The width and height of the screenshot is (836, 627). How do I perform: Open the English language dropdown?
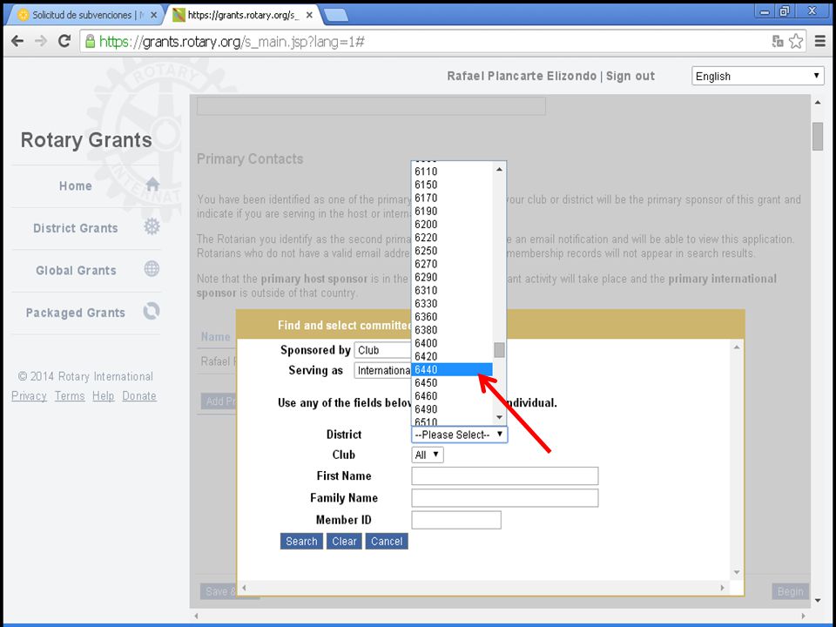coord(758,76)
